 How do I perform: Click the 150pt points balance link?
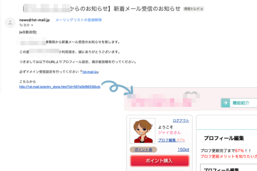coord(183,150)
